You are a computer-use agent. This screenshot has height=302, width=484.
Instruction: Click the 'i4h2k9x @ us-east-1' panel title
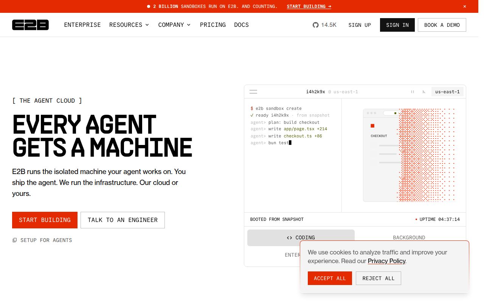pos(332,92)
